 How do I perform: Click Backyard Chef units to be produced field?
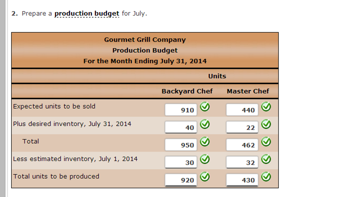[181, 180]
